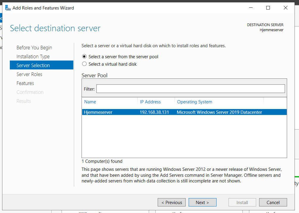Sort server pool by IP Address column

click(150, 102)
